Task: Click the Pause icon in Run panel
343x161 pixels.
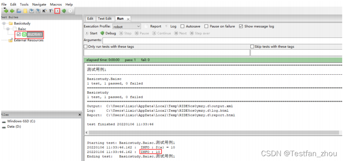Action: (x=137, y=33)
